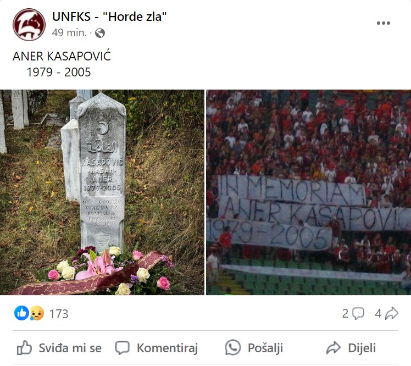Screen dimensions: 411x366
Task: Click the comment bubble count icon
Action: point(358,313)
